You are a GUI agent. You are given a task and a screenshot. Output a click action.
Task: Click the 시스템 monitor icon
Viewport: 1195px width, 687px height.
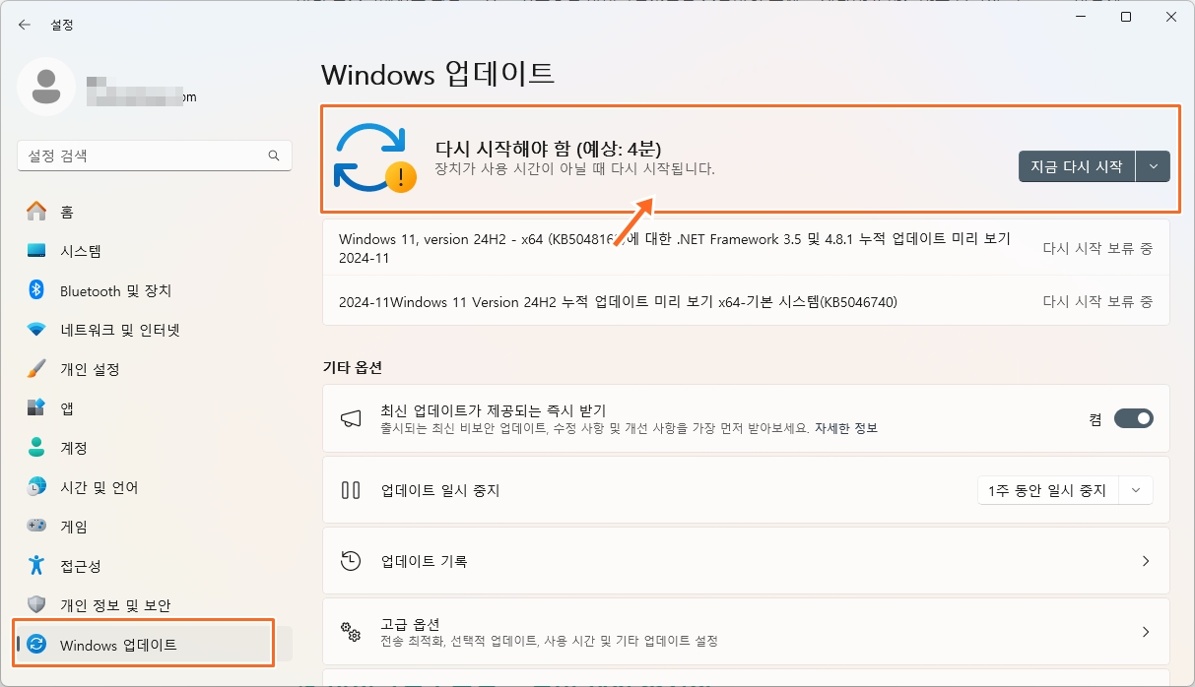pyautogui.click(x=36, y=251)
